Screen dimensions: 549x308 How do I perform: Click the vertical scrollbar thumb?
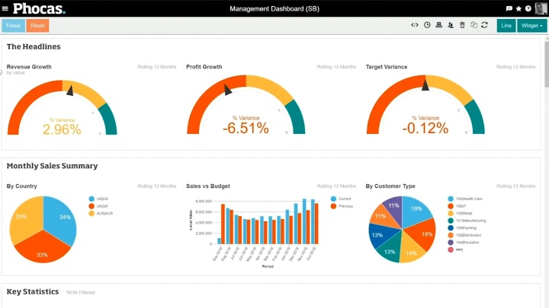click(547, 63)
